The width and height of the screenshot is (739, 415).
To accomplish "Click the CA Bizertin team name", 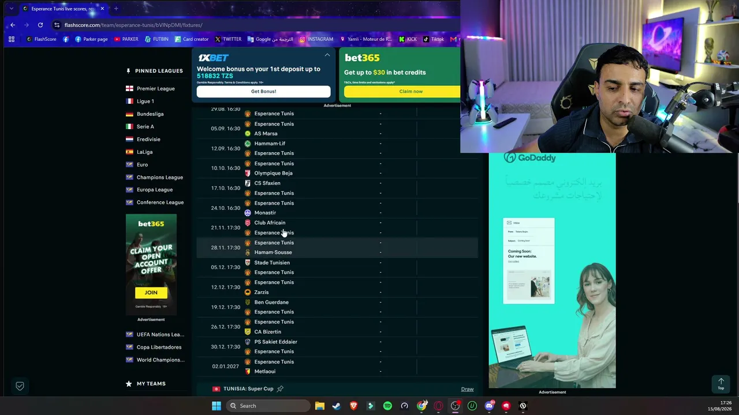I will tap(268, 332).
